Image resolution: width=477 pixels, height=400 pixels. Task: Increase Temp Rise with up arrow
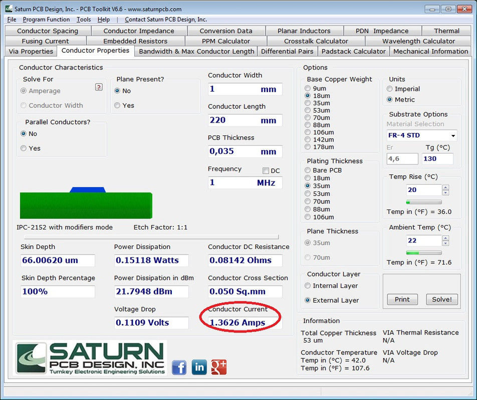[445, 187]
